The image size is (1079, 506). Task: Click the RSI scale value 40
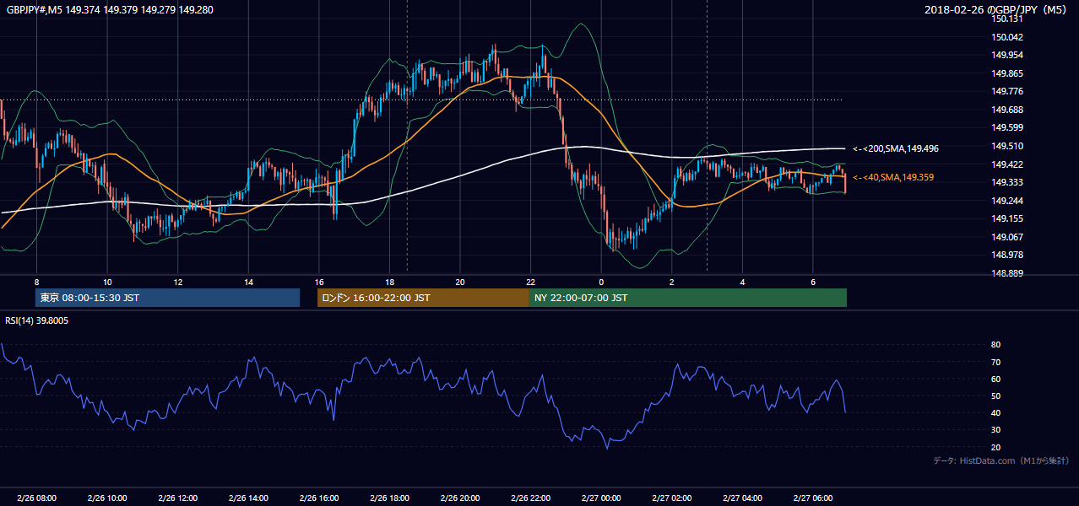point(995,412)
